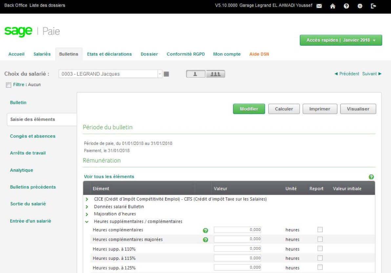Click the green help dot beside Heures complémentaires
Screen dimensions: 391x273
click(x=205, y=230)
